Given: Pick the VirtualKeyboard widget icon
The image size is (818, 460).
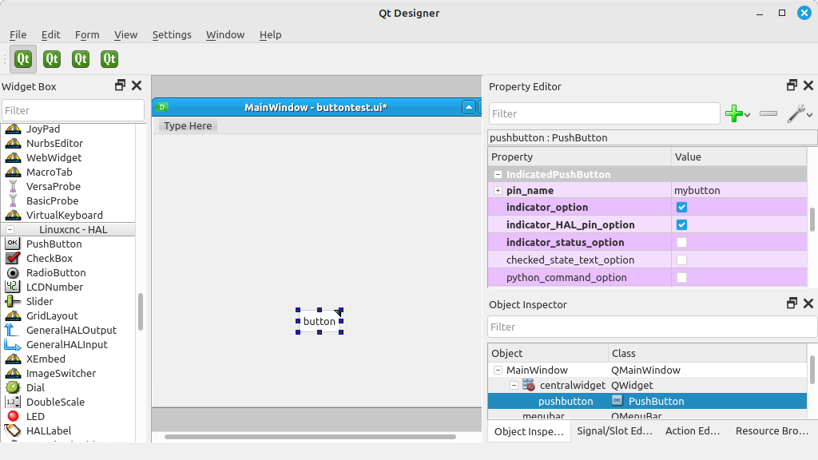Looking at the screenshot, I should tap(13, 215).
